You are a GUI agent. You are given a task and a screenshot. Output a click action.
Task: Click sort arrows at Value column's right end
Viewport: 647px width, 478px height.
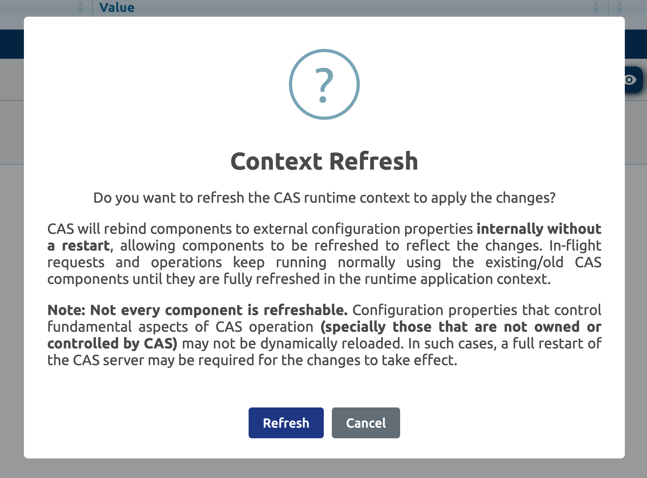pyautogui.click(x=596, y=7)
